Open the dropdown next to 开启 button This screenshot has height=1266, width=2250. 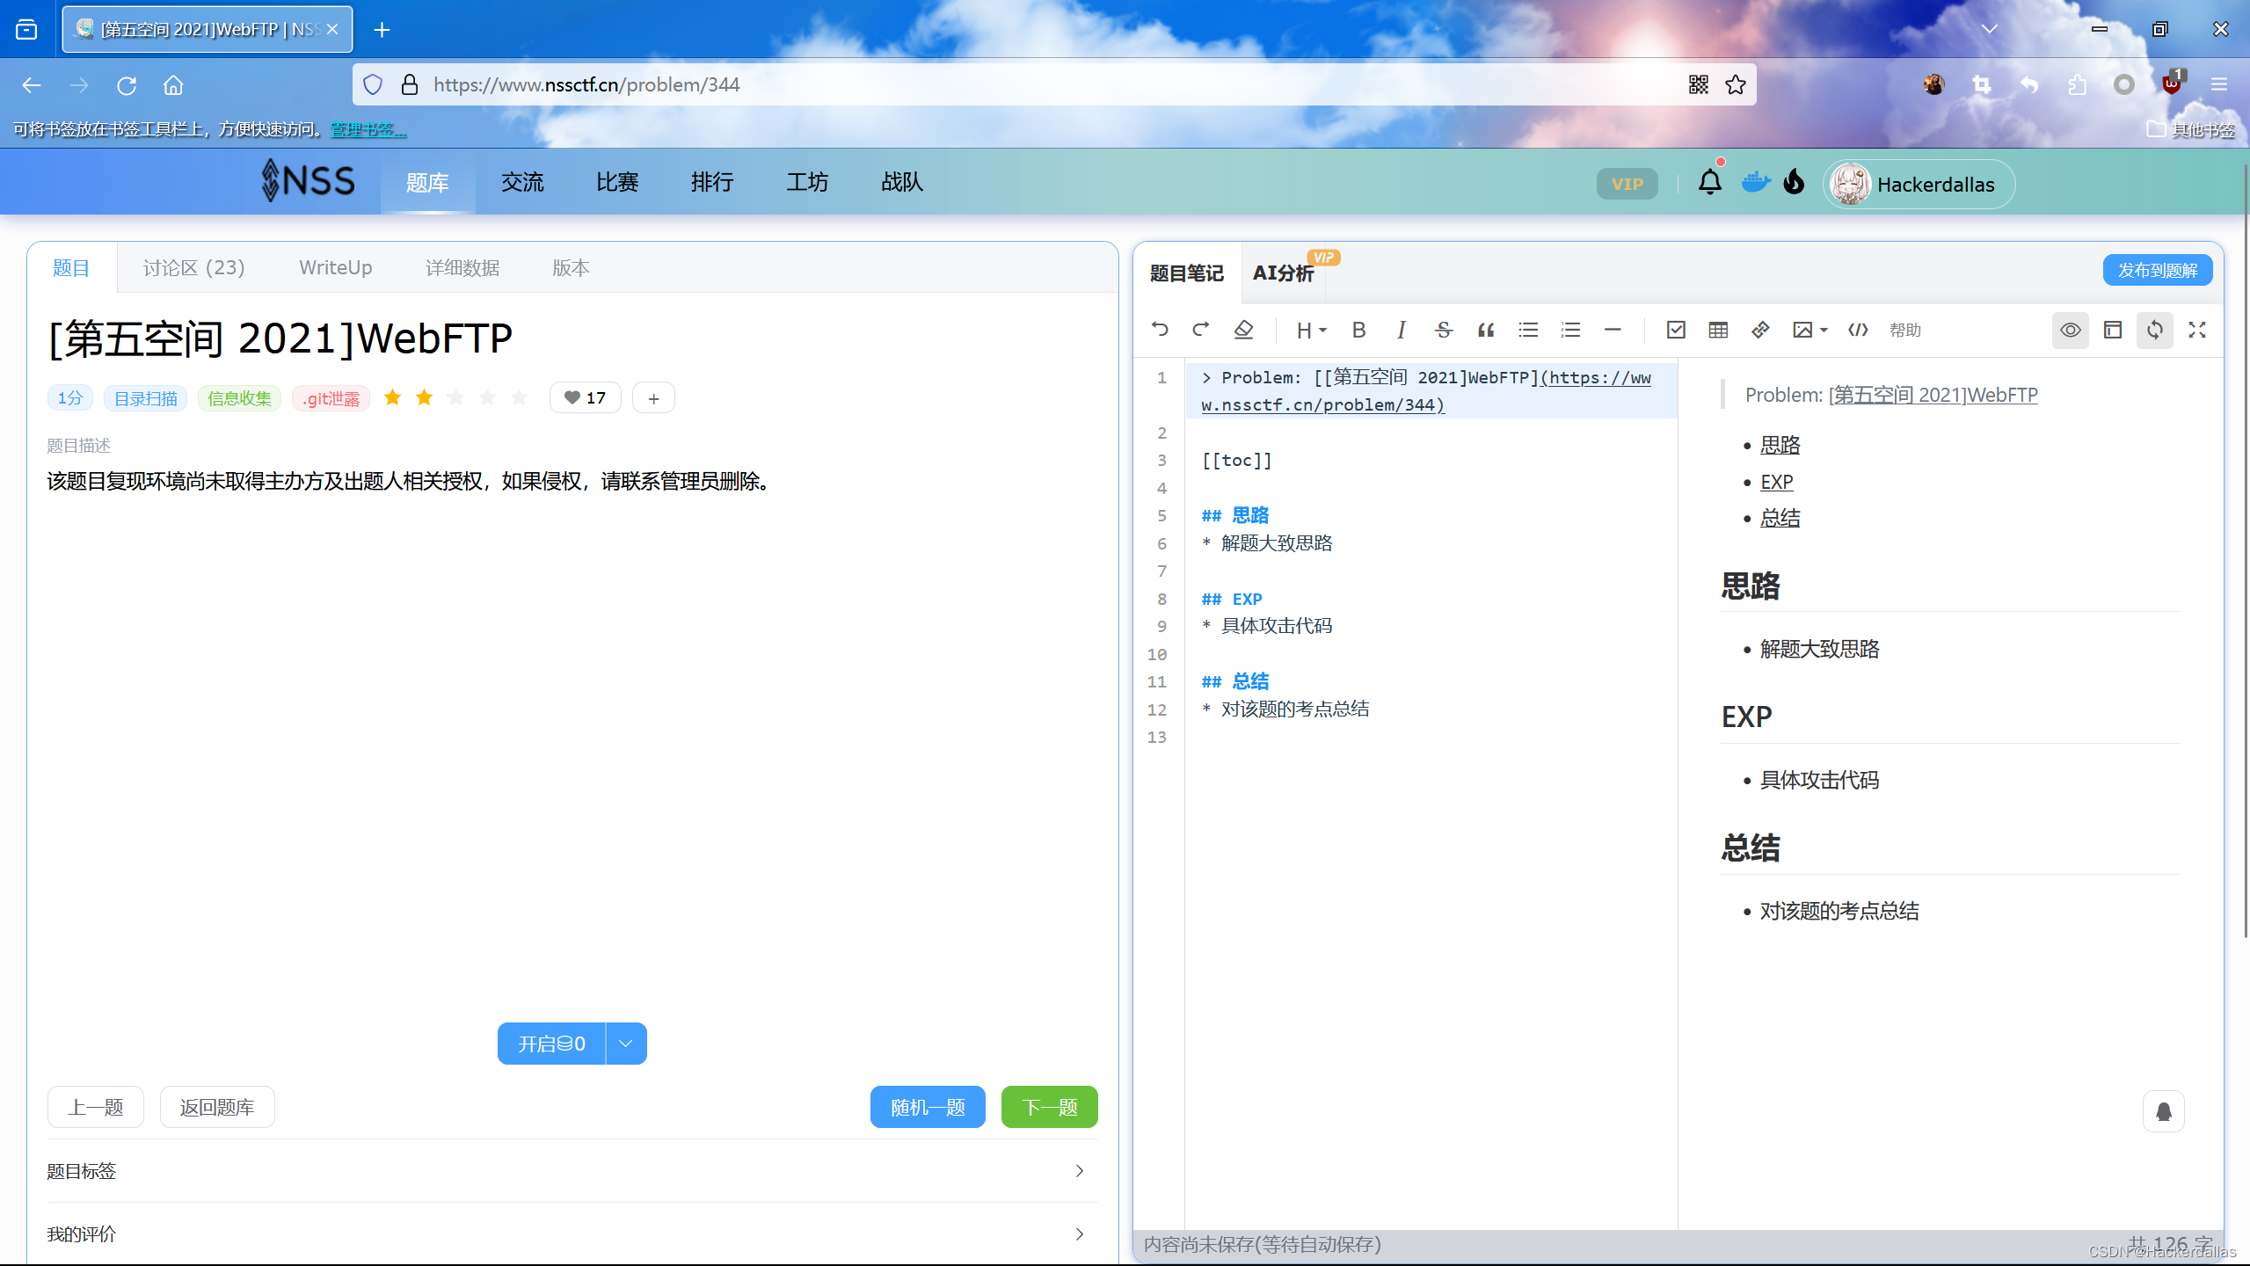coord(625,1043)
